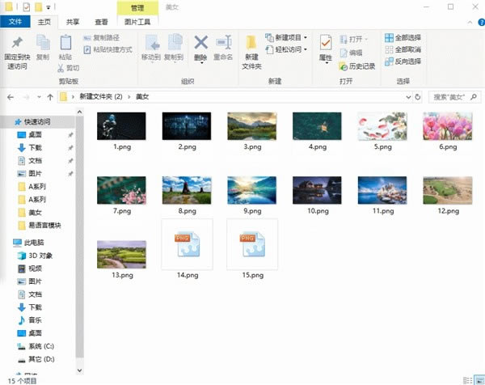
Task: Click the 重命名 rename icon
Action: click(x=223, y=42)
